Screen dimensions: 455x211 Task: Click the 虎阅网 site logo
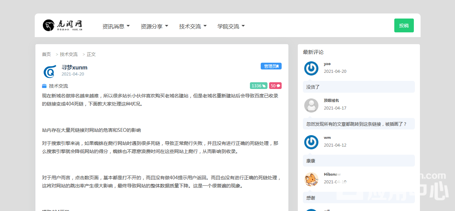coord(63,25)
